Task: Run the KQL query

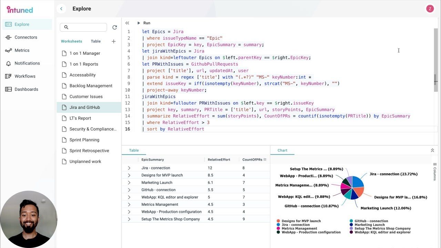Action: click(x=144, y=23)
